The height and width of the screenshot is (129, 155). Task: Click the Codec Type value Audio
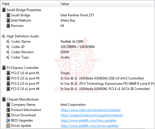[x=65, y=57]
